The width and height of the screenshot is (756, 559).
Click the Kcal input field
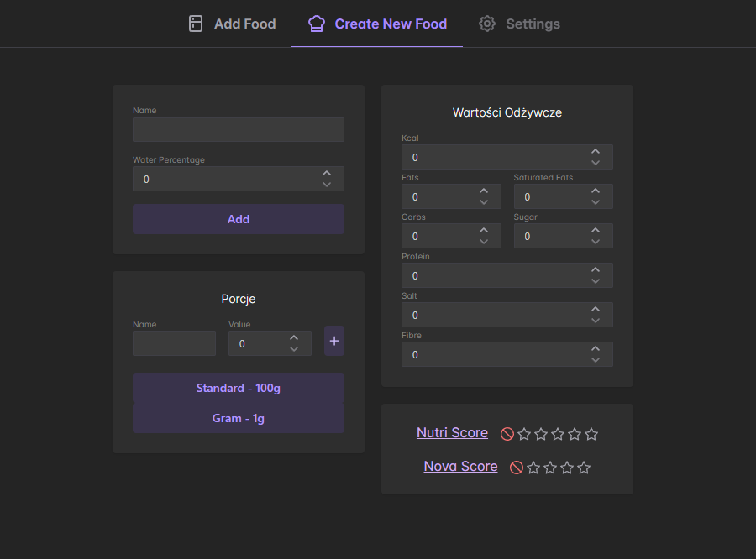507,157
